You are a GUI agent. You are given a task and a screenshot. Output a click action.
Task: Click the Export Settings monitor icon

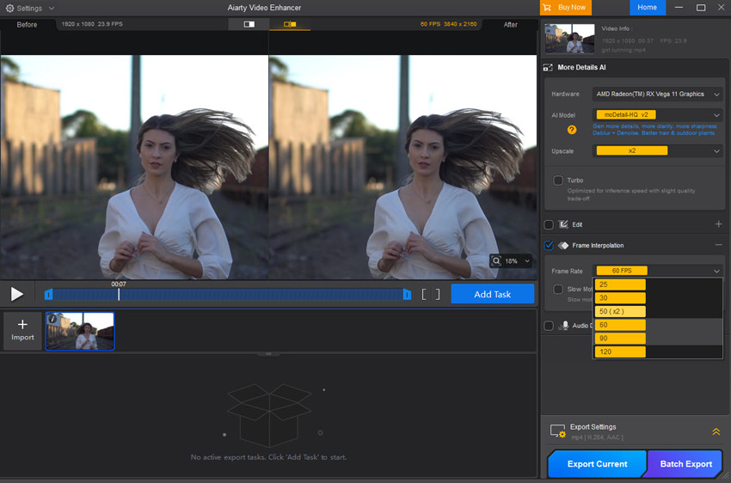pos(557,431)
